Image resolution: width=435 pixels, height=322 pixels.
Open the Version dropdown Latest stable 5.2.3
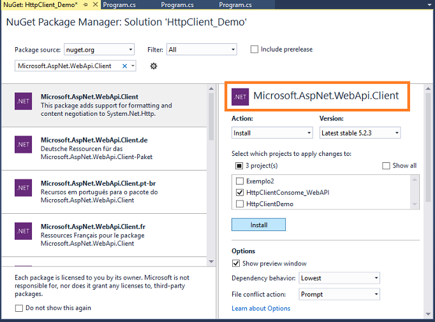pyautogui.click(x=360, y=133)
